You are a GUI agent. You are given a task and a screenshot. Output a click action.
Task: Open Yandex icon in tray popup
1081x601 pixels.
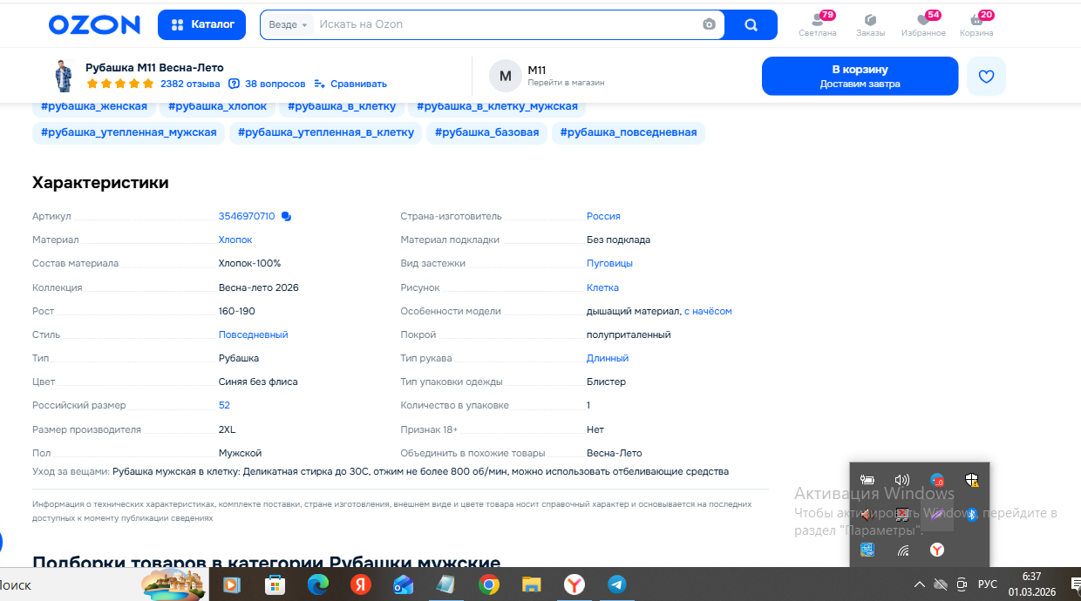(x=936, y=550)
